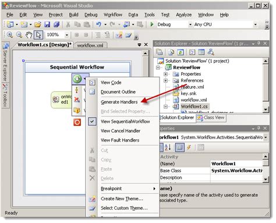
Task: Toggle Alphabetical sort in Properties window
Action: [168, 148]
